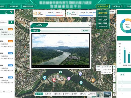This screenshot has height=98, width=131.
Task: Open the 森林资源管理 nav tab
Action: coord(28,6)
